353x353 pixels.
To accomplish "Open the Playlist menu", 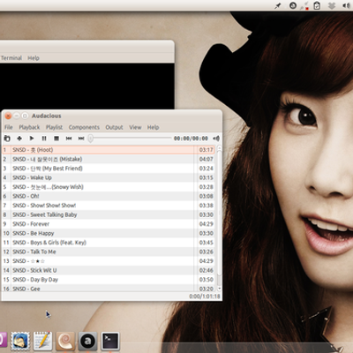I will tap(54, 127).
